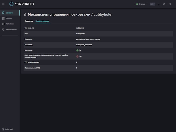The height and width of the screenshot is (132, 176).
Task: Select the Конфигурация tab
Action: (x=42, y=21)
